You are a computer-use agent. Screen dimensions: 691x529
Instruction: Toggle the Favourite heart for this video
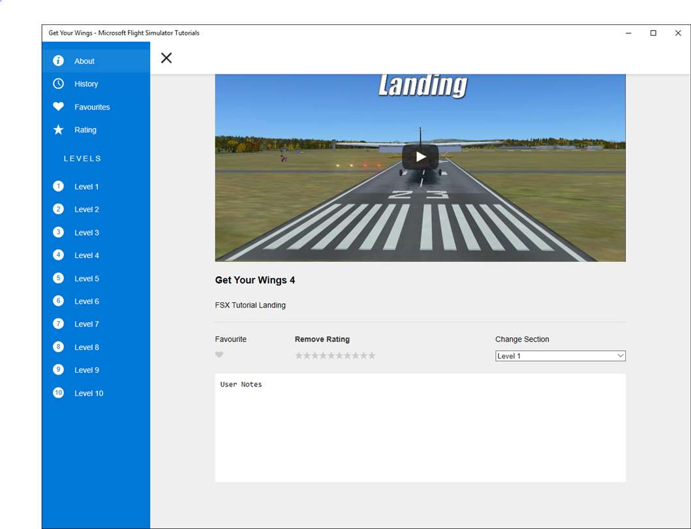click(219, 355)
